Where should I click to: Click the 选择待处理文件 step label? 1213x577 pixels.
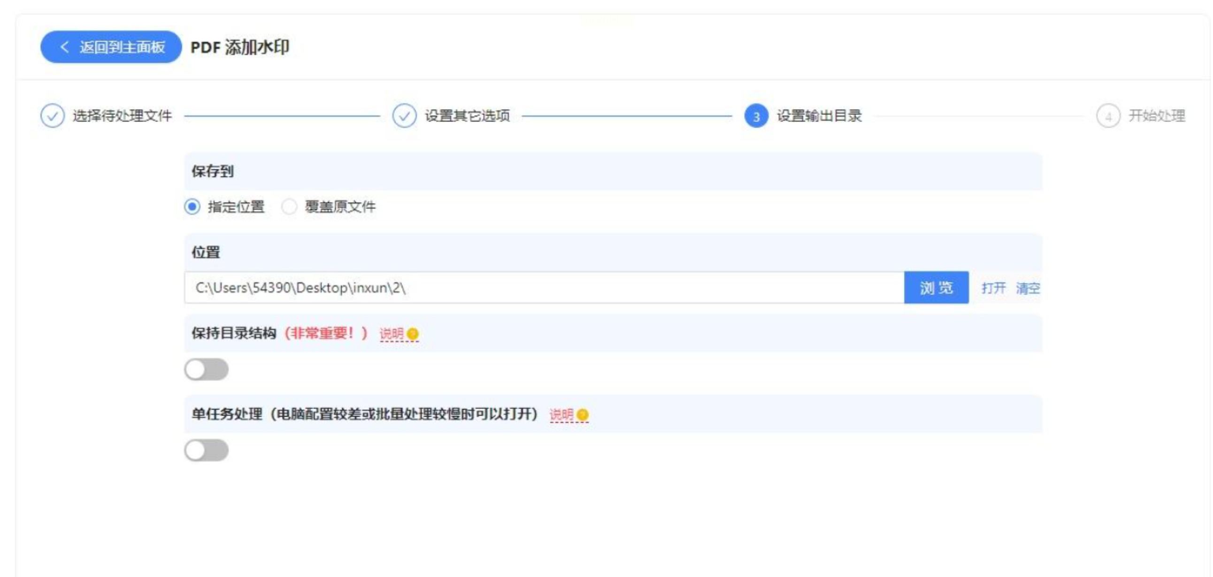coord(122,116)
